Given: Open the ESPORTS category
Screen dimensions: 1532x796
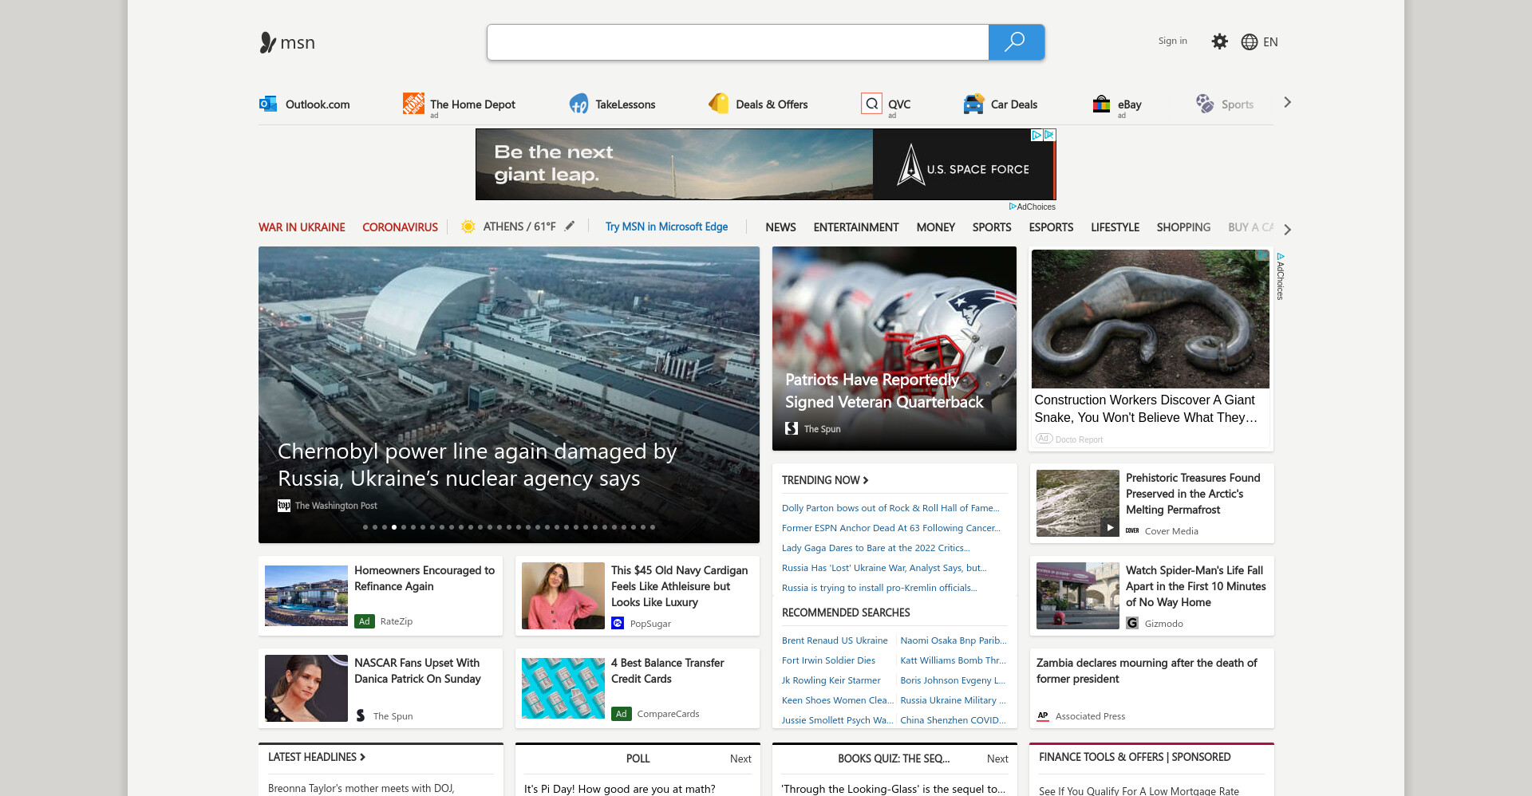Looking at the screenshot, I should click(x=1051, y=227).
